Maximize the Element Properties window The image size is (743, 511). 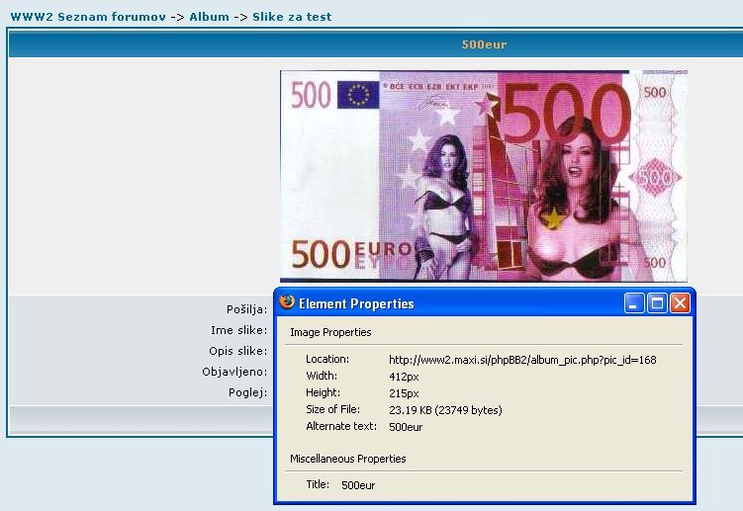point(657,303)
